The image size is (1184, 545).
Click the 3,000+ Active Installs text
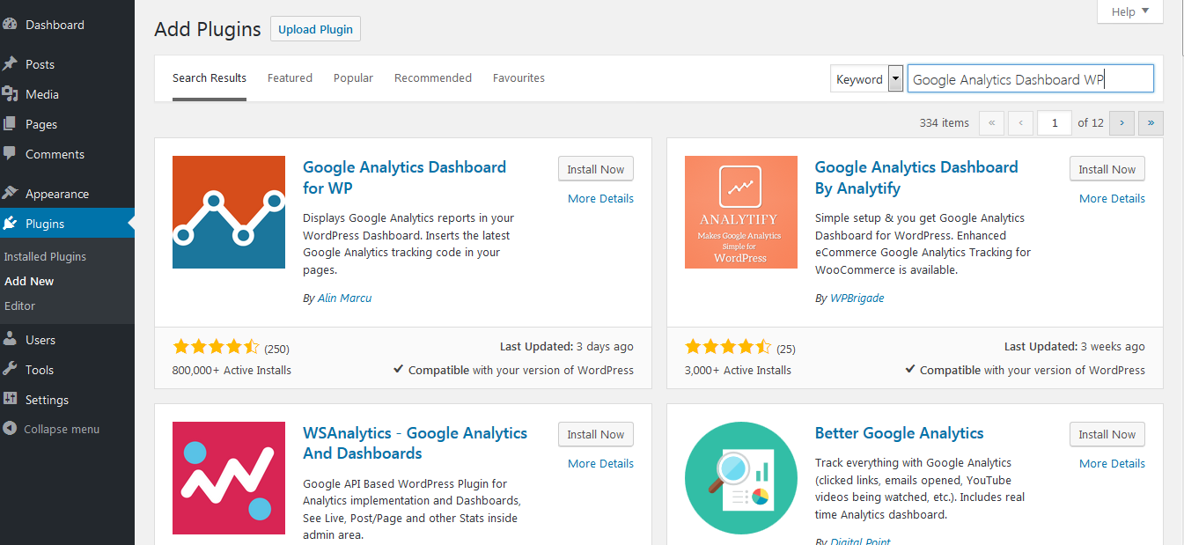[x=738, y=370]
